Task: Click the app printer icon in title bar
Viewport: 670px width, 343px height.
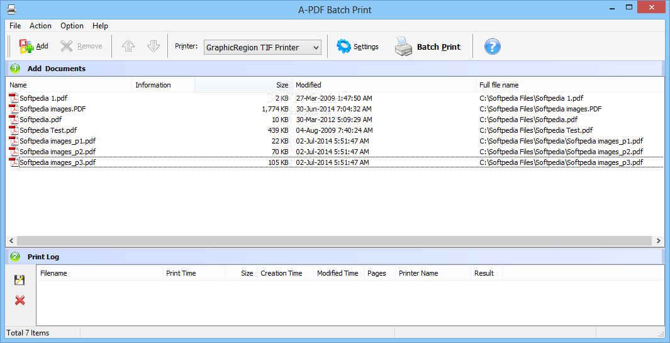Action: (x=11, y=9)
